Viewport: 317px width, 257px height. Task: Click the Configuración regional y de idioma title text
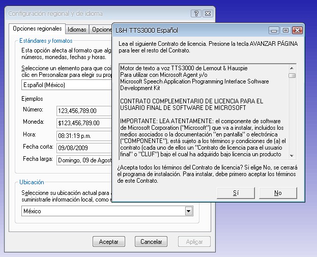click(55, 14)
